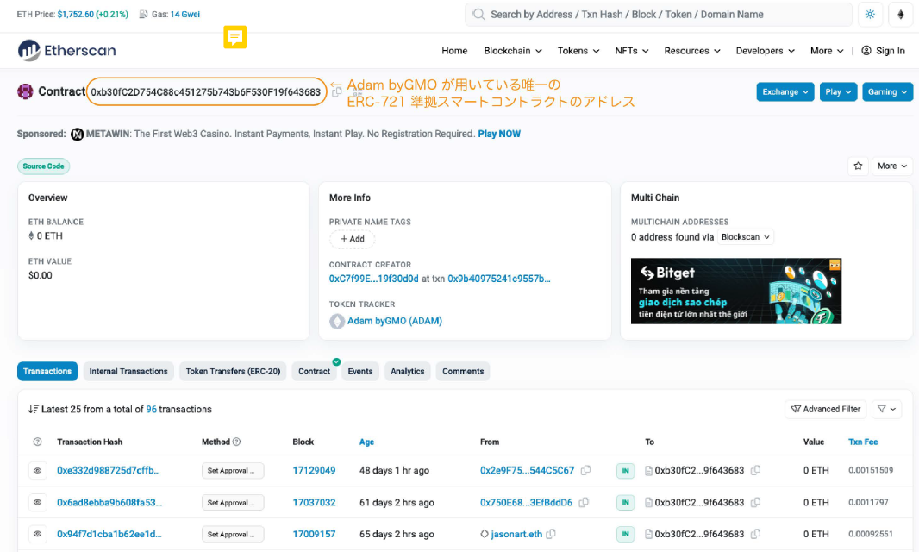Click the gas pump icon

coord(143,14)
